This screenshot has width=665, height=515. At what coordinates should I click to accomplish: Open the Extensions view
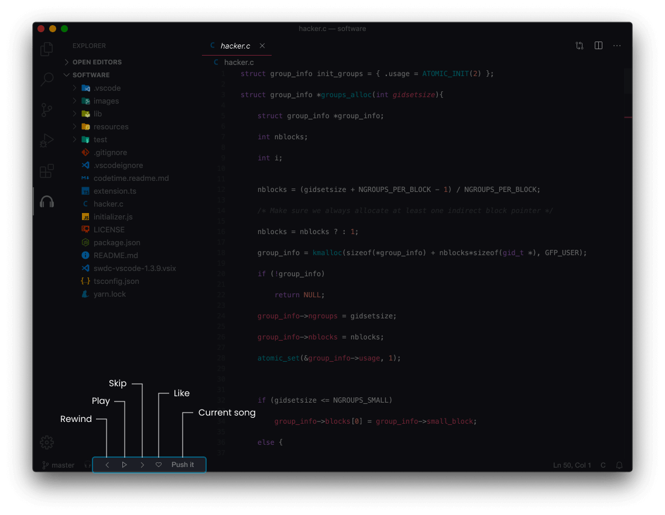46,171
